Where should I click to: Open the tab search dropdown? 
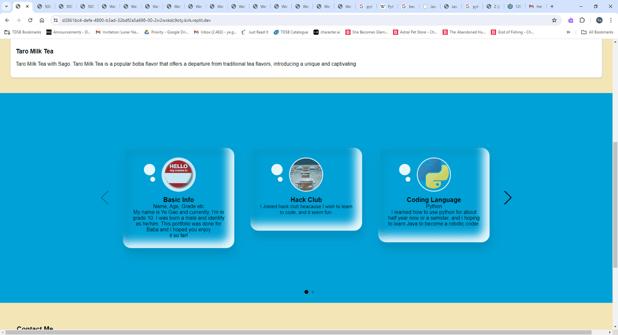pos(6,6)
